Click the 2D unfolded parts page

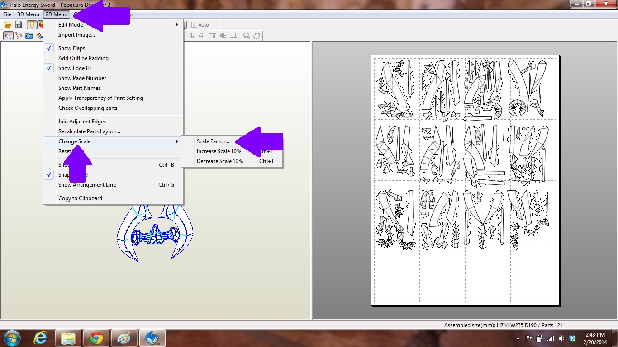[x=465, y=180]
